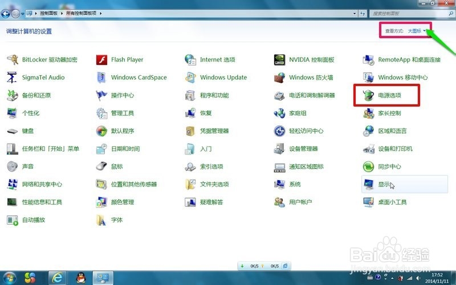Open Internet 选项 icon
The width and height of the screenshot is (456, 285).
coord(190,60)
